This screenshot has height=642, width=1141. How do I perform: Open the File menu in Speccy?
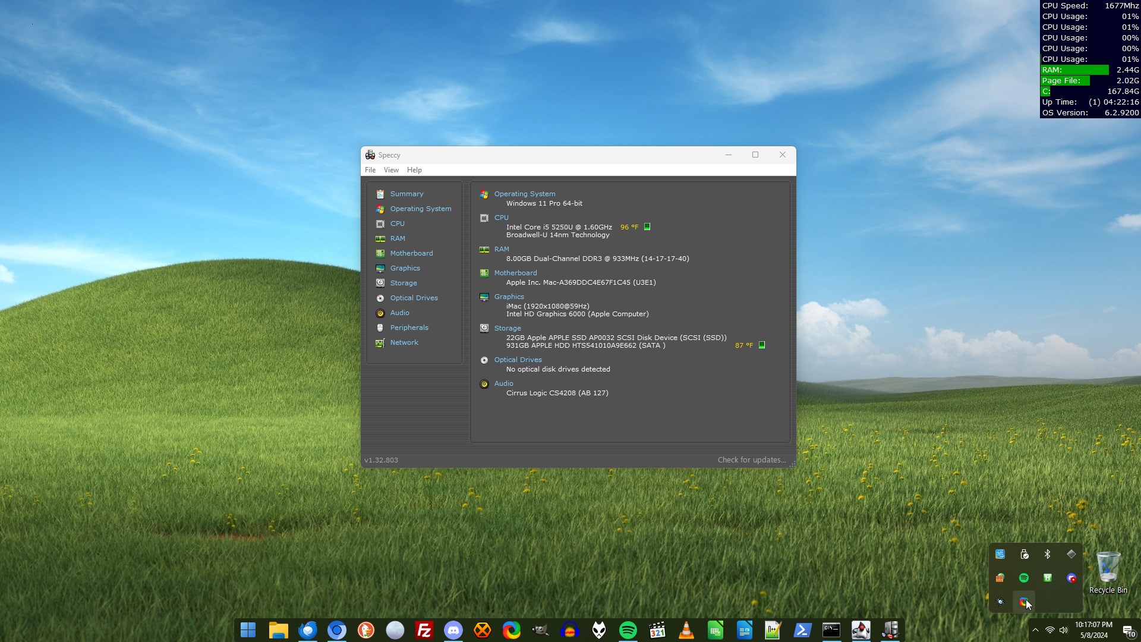pyautogui.click(x=370, y=170)
